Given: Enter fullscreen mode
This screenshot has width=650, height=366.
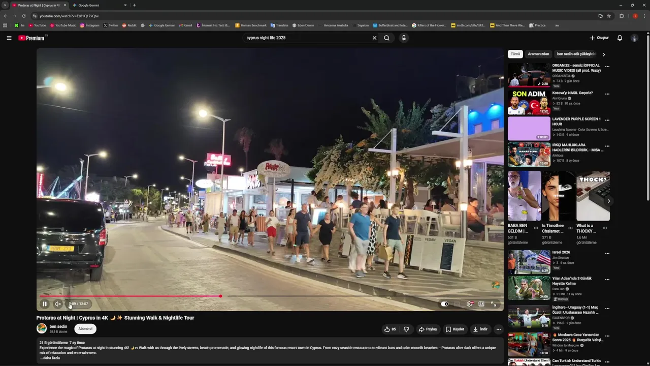Looking at the screenshot, I should 494,304.
